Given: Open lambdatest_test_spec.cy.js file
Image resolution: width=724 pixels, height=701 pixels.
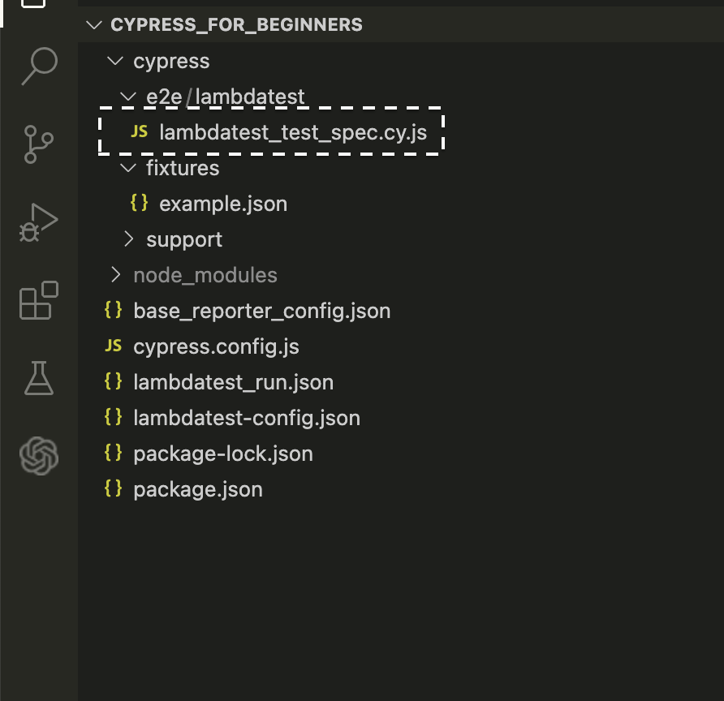Looking at the screenshot, I should pyautogui.click(x=293, y=132).
